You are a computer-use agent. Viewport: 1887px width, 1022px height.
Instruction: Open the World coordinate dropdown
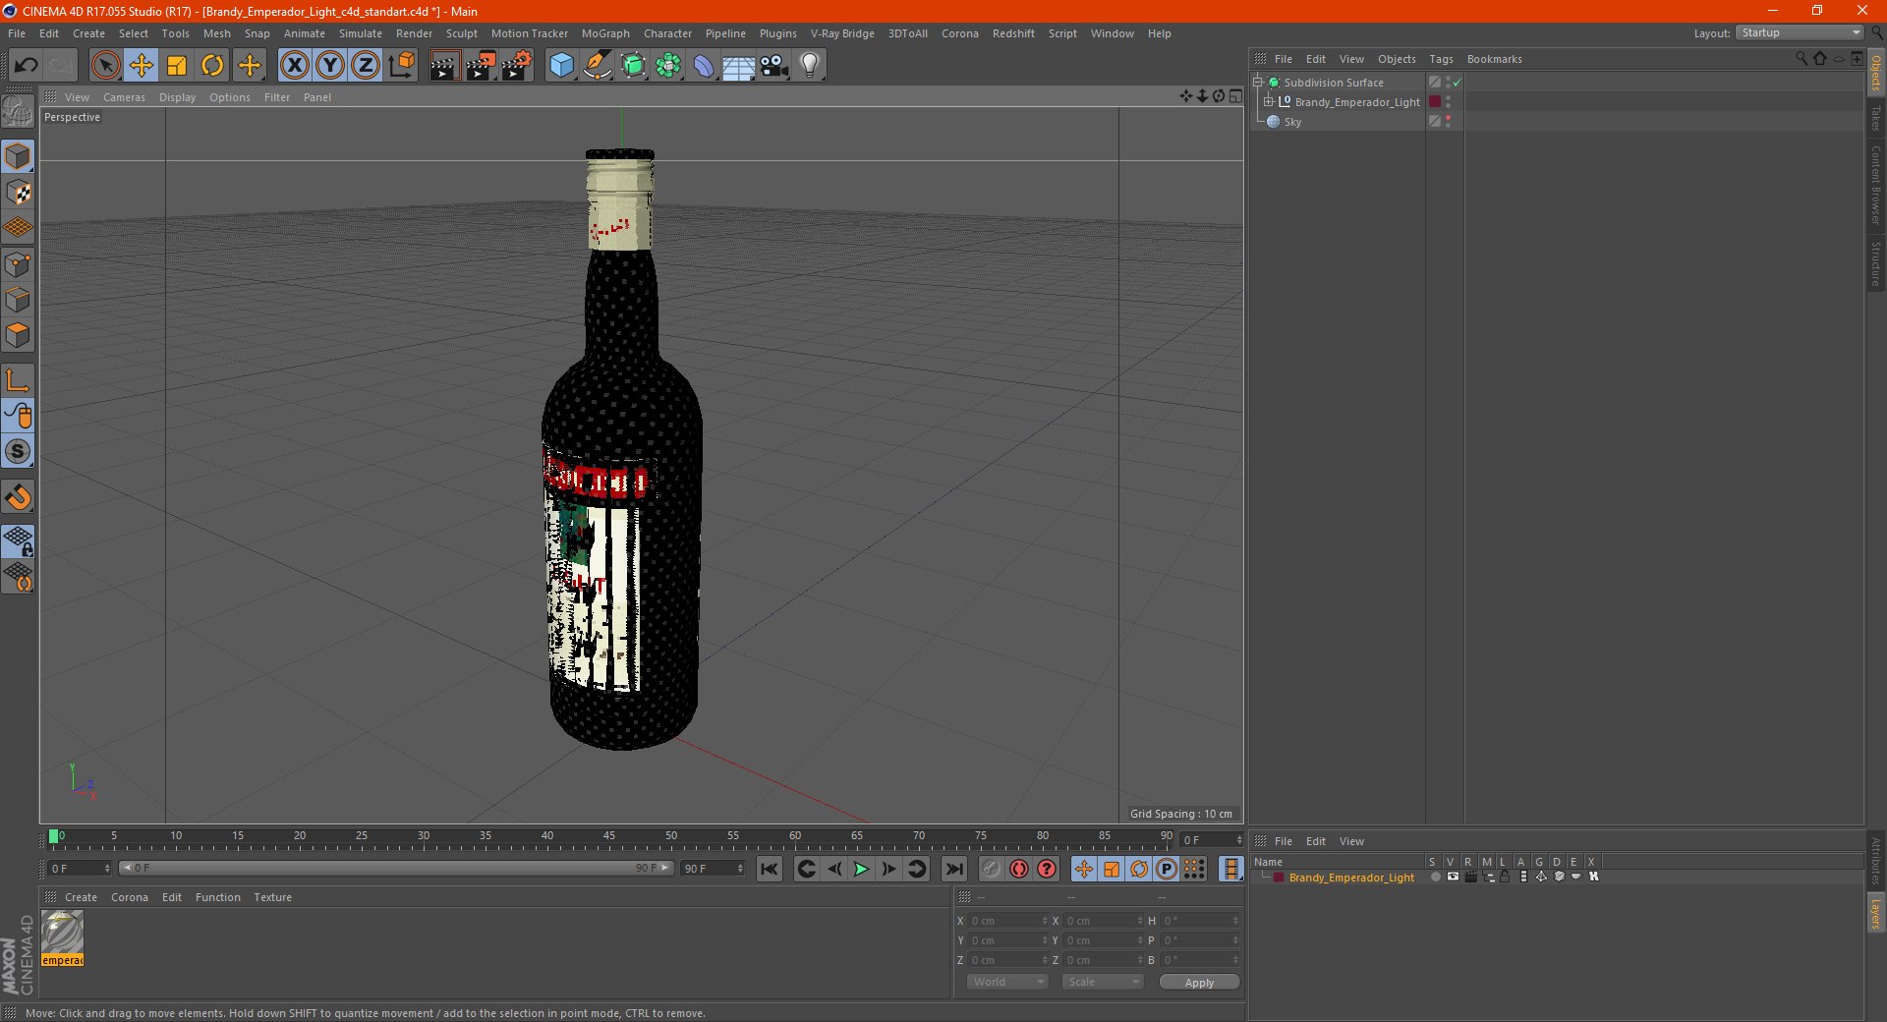pos(1007,982)
